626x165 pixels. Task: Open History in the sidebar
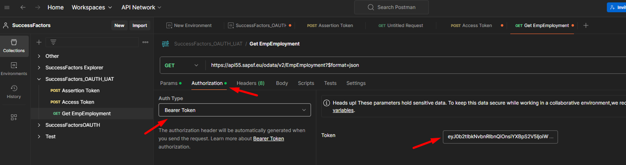[x=14, y=92]
